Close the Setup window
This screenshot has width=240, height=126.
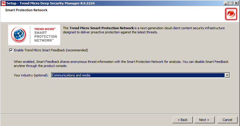click(236, 3)
